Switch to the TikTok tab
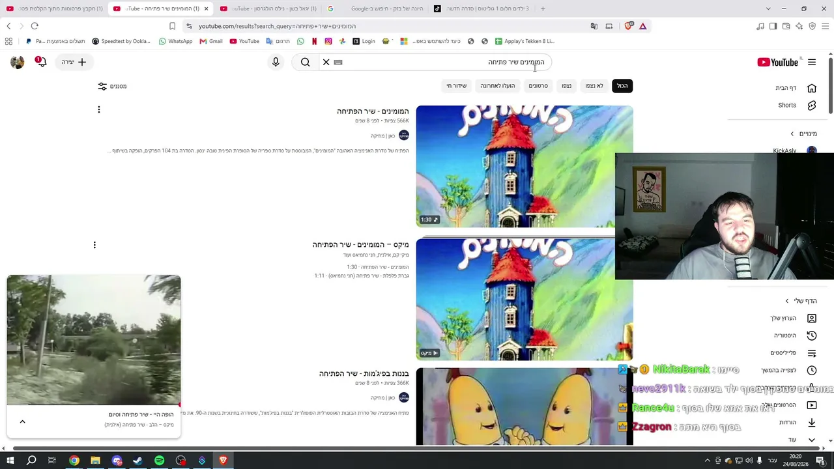This screenshot has height=469, width=834. pos(482,8)
